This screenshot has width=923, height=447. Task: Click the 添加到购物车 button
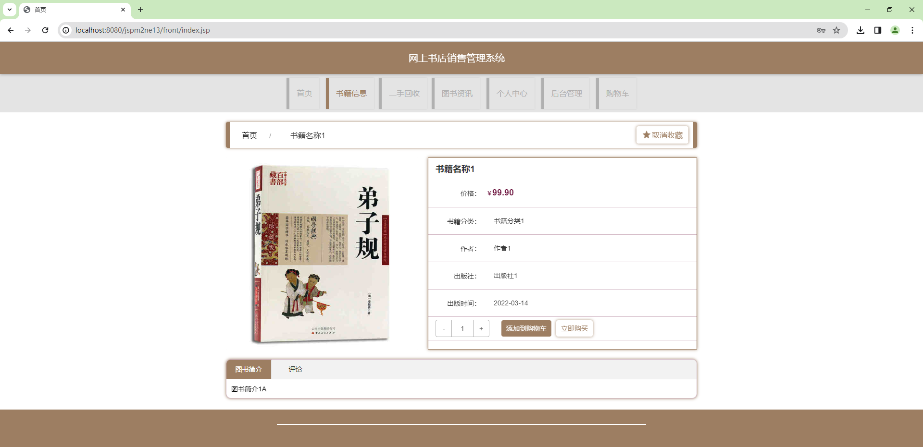tap(526, 328)
